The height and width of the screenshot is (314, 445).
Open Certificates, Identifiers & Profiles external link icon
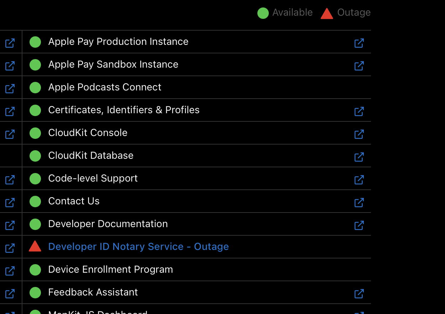tap(359, 111)
